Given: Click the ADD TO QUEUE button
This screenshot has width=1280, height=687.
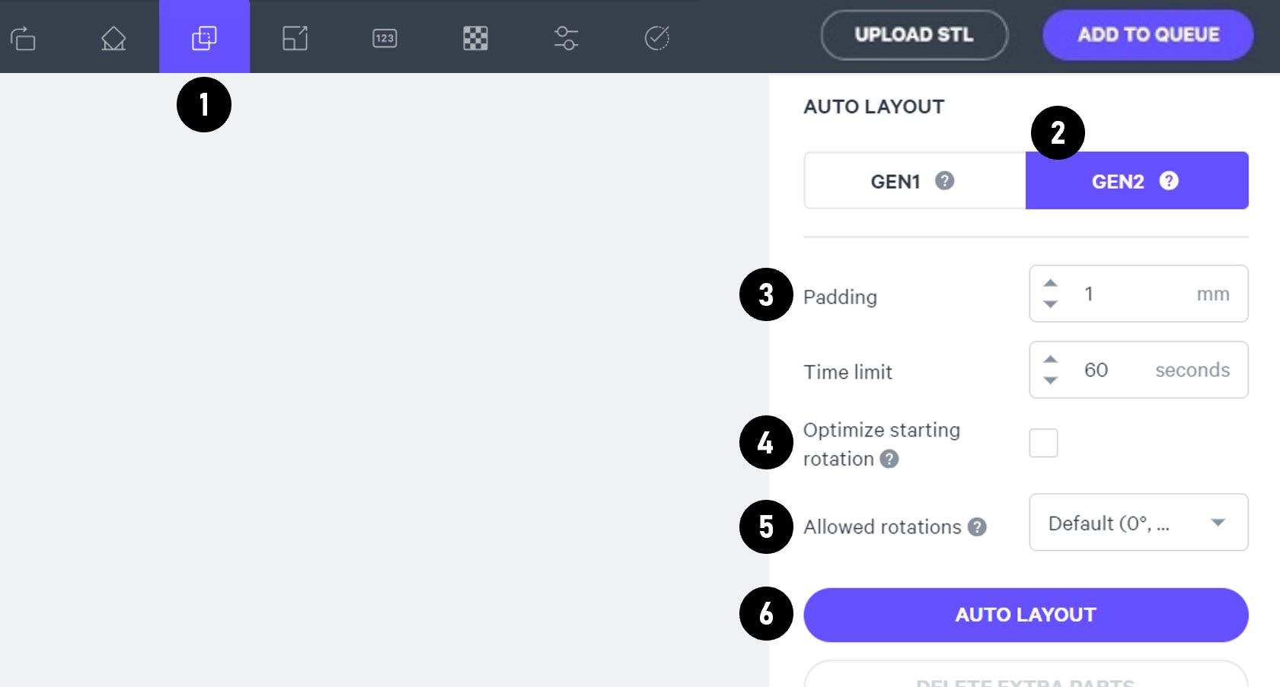Looking at the screenshot, I should (1148, 35).
